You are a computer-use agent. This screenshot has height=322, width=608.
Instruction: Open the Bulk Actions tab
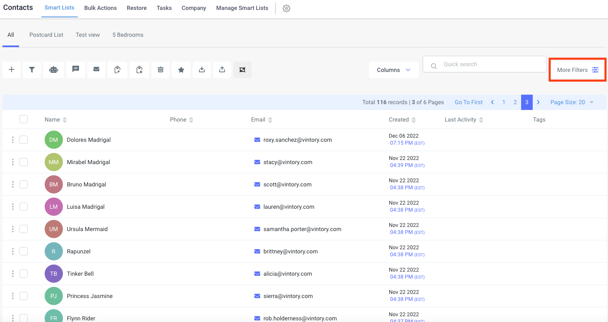(101, 8)
